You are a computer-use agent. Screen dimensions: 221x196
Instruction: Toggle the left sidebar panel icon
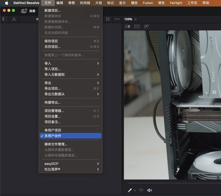[x=4, y=19]
